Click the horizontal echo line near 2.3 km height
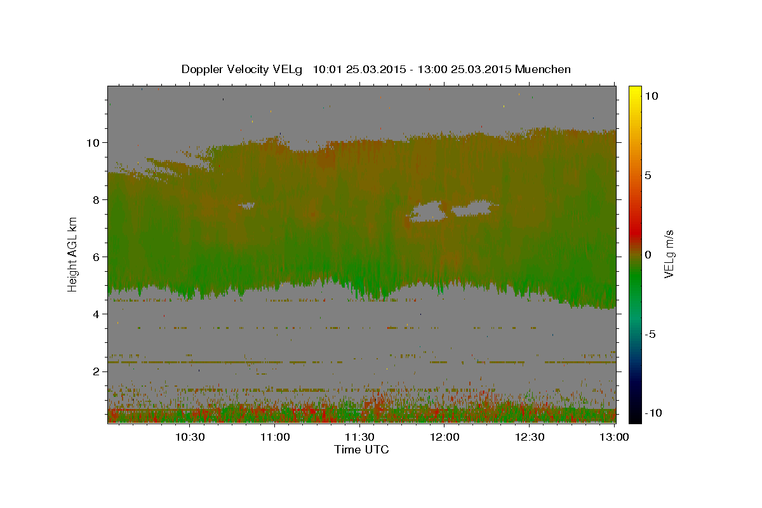The height and width of the screenshot is (508, 762). pyautogui.click(x=361, y=362)
